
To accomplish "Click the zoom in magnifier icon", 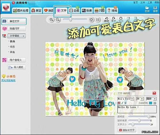I will pyautogui.click(x=52, y=20).
